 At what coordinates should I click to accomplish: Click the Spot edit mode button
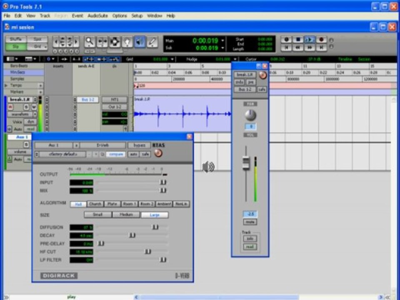(37, 39)
